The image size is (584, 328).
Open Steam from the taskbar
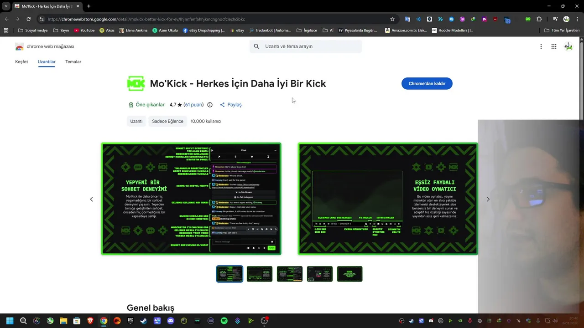click(x=144, y=321)
